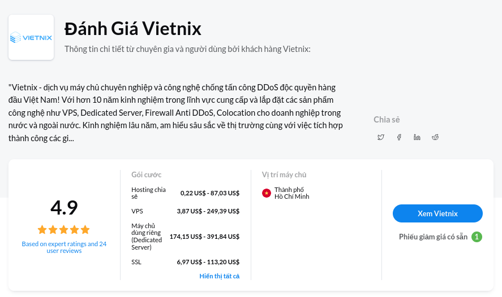Open the expert ratings and user reviews link
The height and width of the screenshot is (297, 502).
64,247
